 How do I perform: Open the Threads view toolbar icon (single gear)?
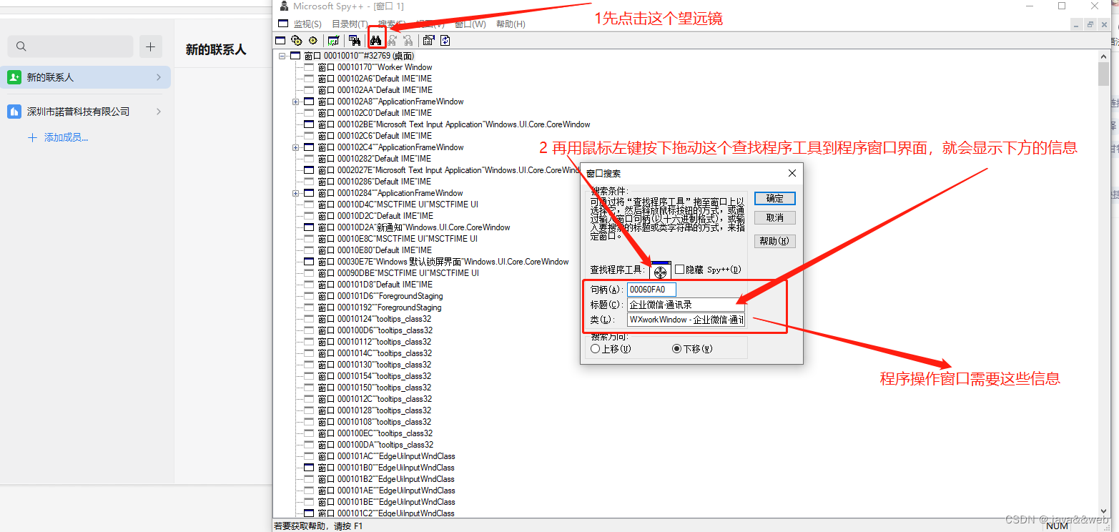[312, 40]
